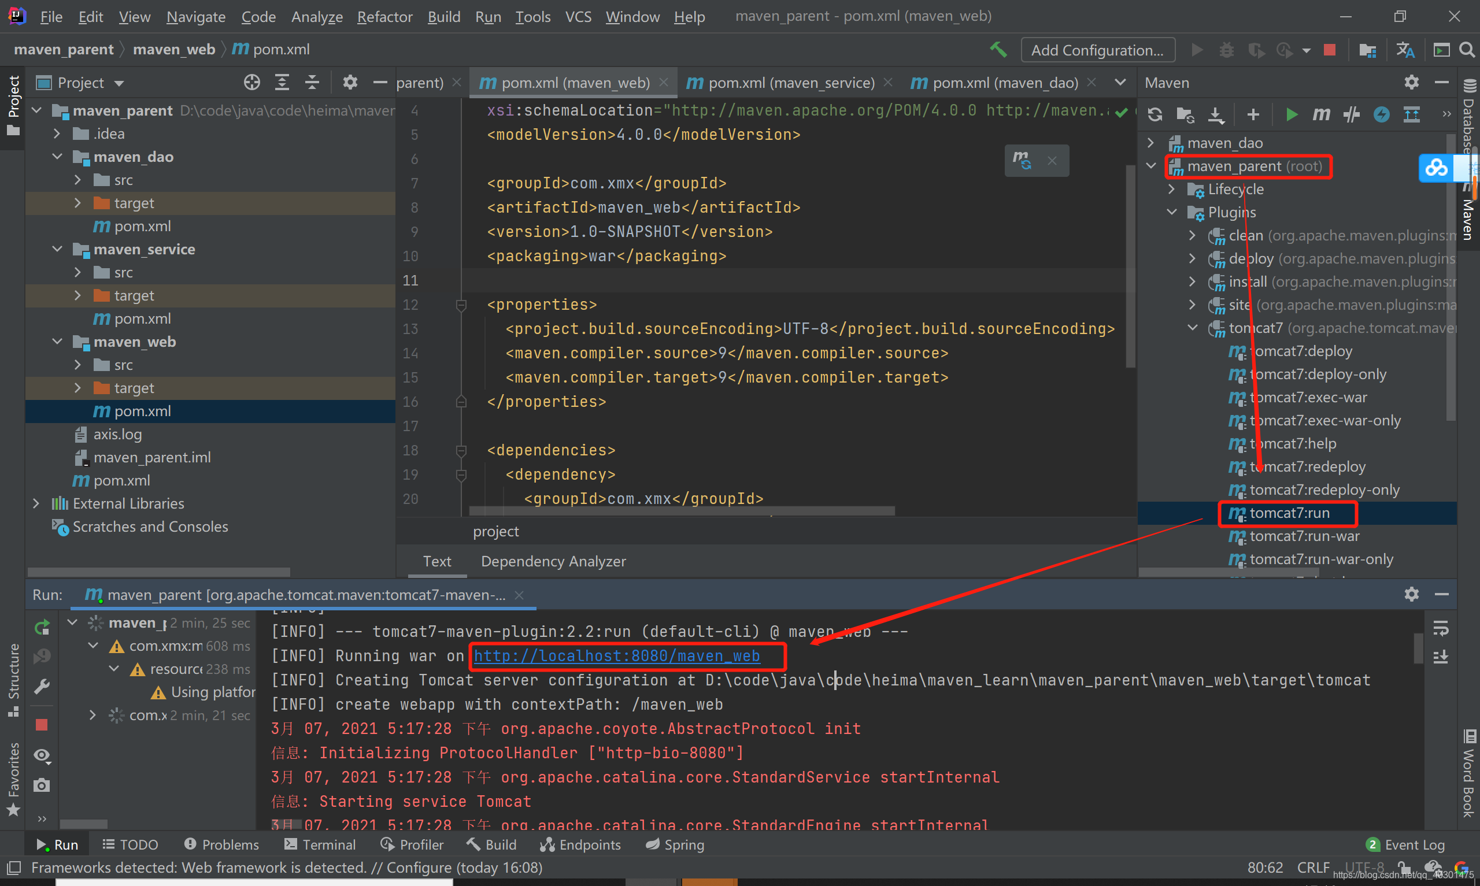This screenshot has width=1480, height=886.
Task: Click Toggle Offline Mode in Maven toolbar
Action: click(x=1351, y=114)
